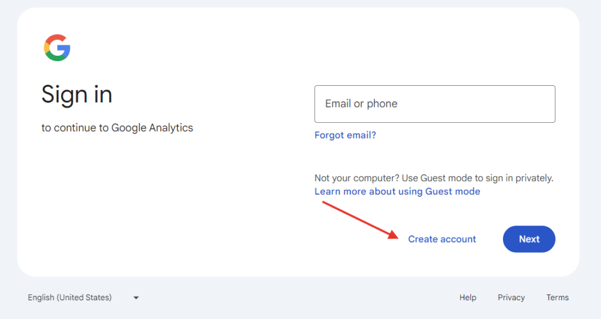The width and height of the screenshot is (601, 319).
Task: Click the Sign in heading
Action: point(77,95)
